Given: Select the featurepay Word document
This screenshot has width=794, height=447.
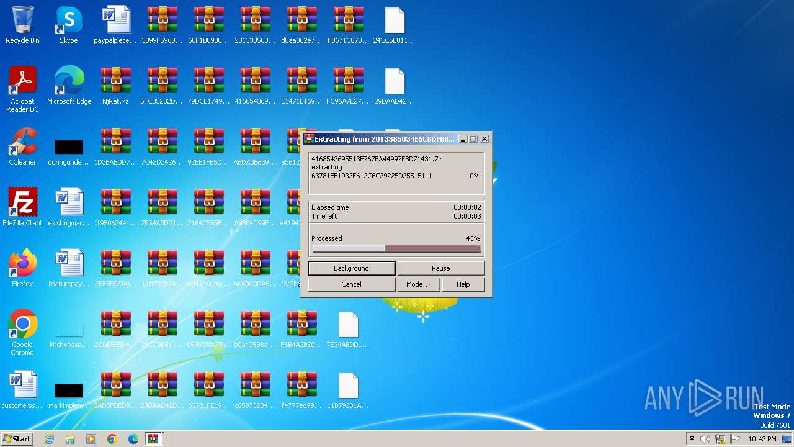Looking at the screenshot, I should pyautogui.click(x=69, y=268).
